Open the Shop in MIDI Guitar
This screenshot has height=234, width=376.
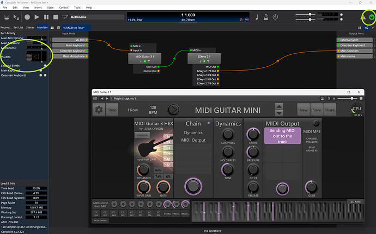tap(112, 110)
